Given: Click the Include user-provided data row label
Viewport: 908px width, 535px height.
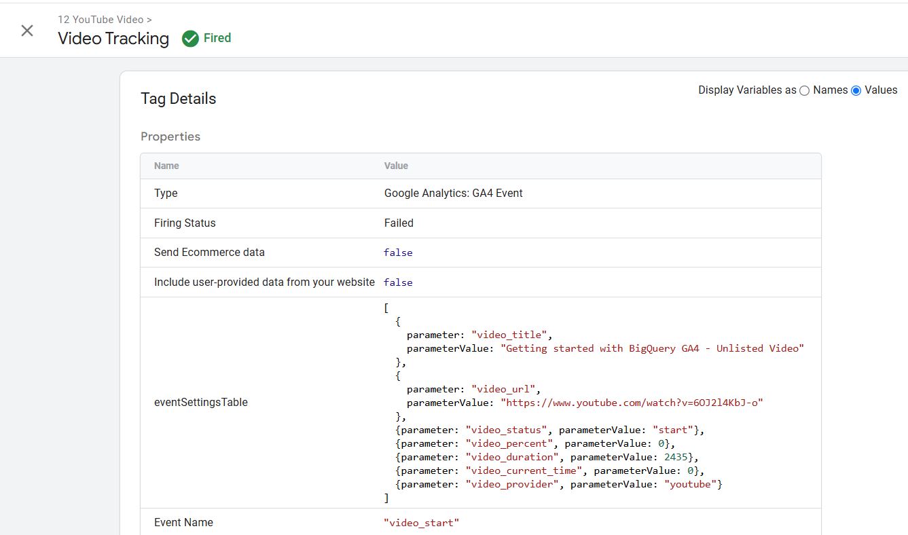Looking at the screenshot, I should pos(264,282).
